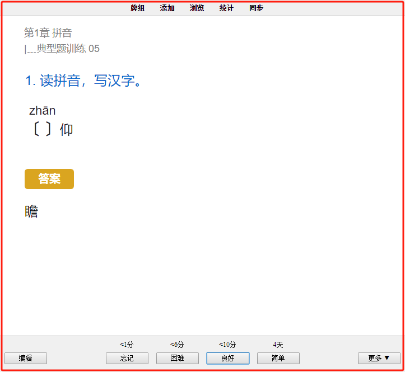405x372 pixels.
Task: Select the subtitle 典型题训练 05
Action: tap(68, 49)
